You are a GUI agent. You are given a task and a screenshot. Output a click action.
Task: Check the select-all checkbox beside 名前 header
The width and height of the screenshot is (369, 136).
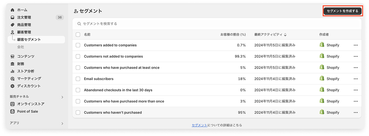[78, 35]
